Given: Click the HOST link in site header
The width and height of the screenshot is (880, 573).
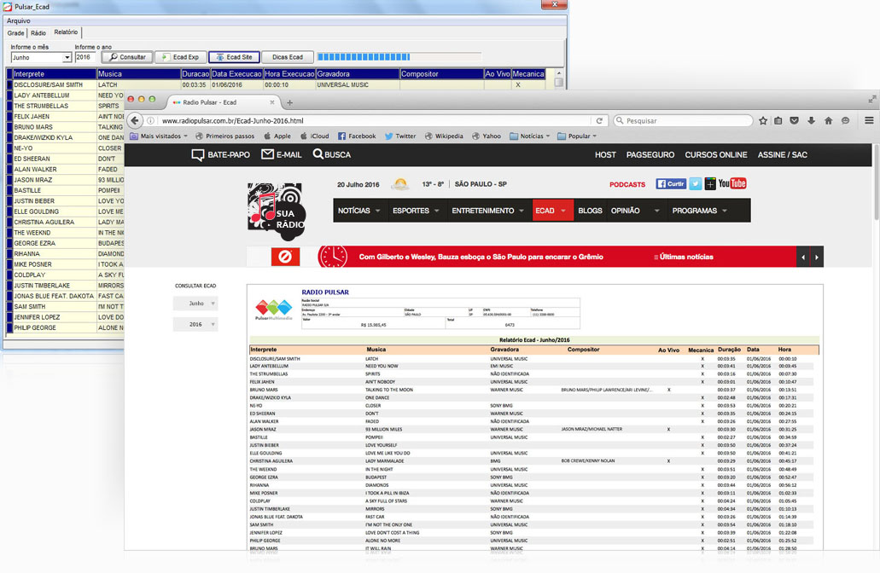Looking at the screenshot, I should 605,154.
